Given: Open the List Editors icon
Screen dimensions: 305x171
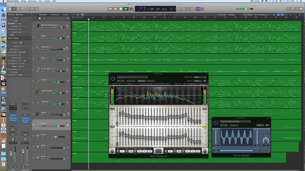Looking at the screenshot, I should point(288,9).
